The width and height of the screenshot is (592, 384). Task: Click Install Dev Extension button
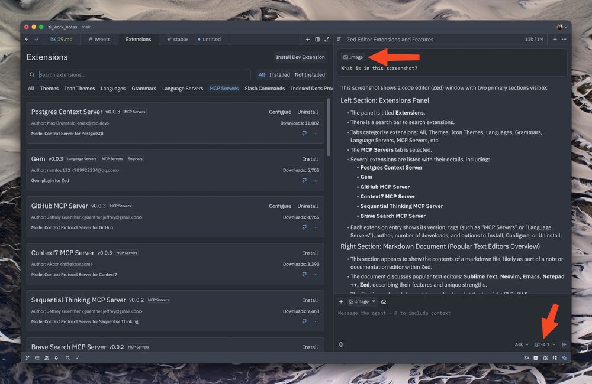[300, 57]
